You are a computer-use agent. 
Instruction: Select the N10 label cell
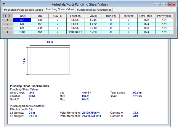pos(22,31)
